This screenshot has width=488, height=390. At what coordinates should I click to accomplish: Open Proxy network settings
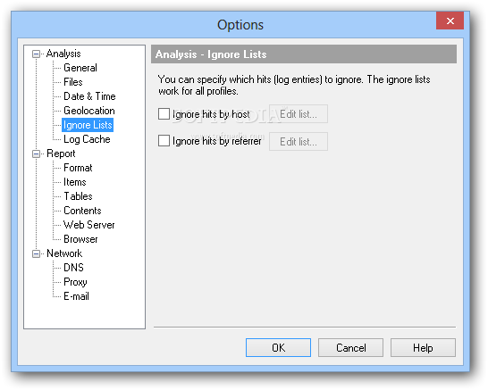tap(75, 282)
